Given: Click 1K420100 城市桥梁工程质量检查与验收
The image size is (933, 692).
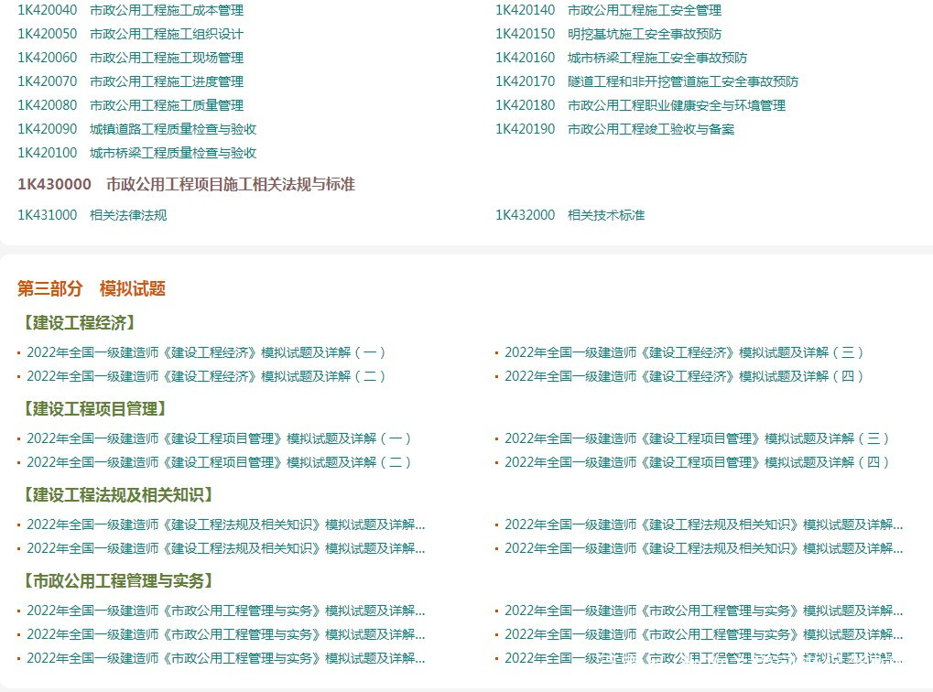Looking at the screenshot, I should [136, 153].
